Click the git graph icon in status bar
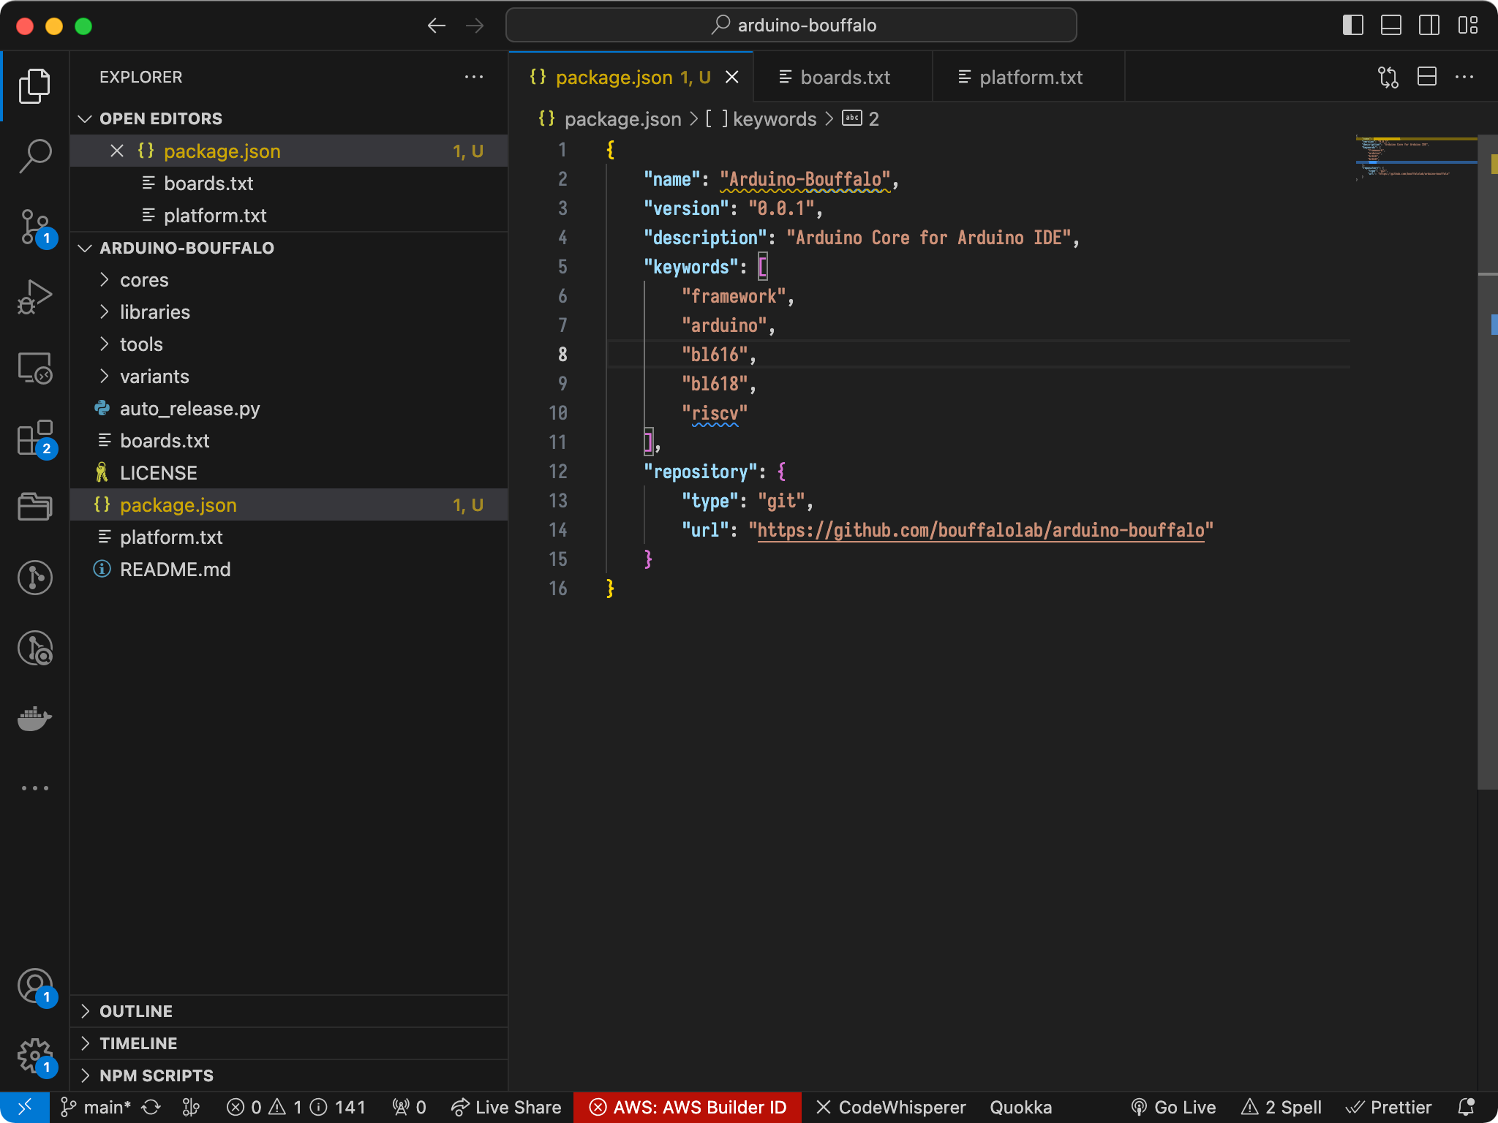1498x1123 pixels. click(191, 1108)
